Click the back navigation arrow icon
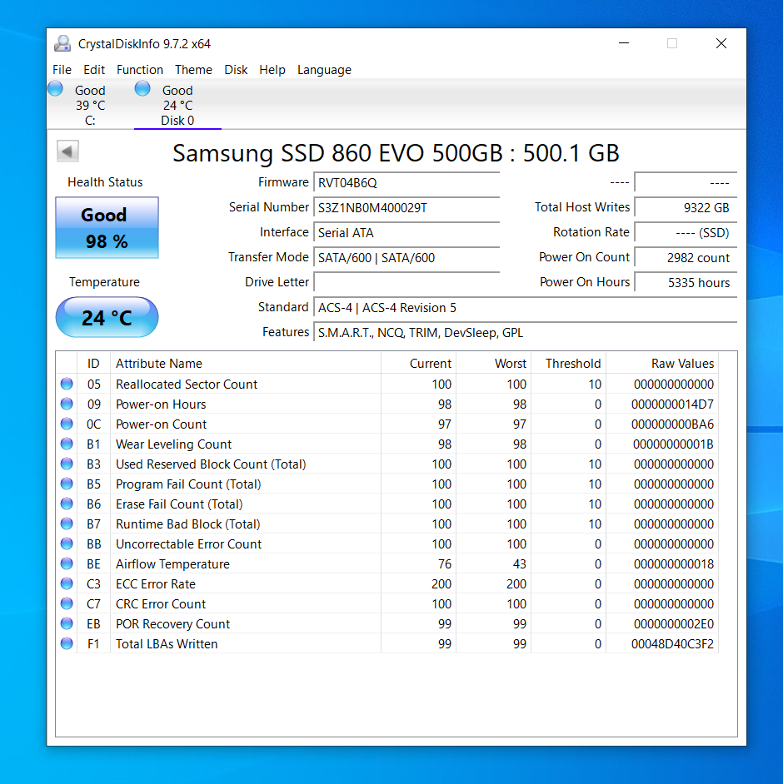 [67, 151]
